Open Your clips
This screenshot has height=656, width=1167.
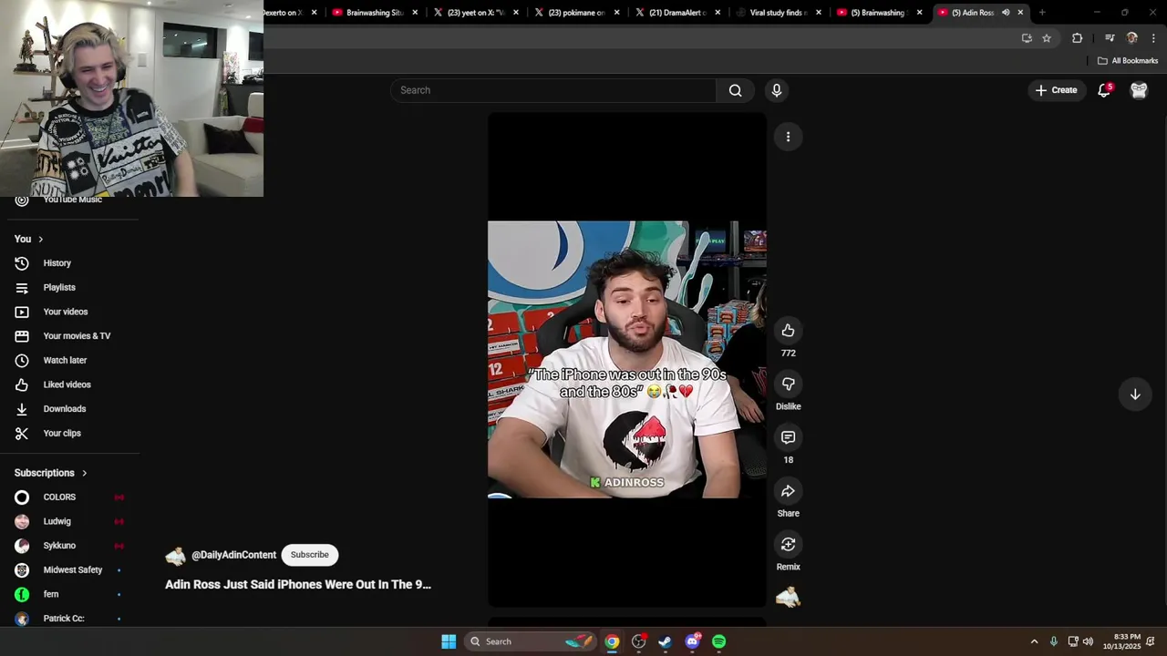(69, 434)
